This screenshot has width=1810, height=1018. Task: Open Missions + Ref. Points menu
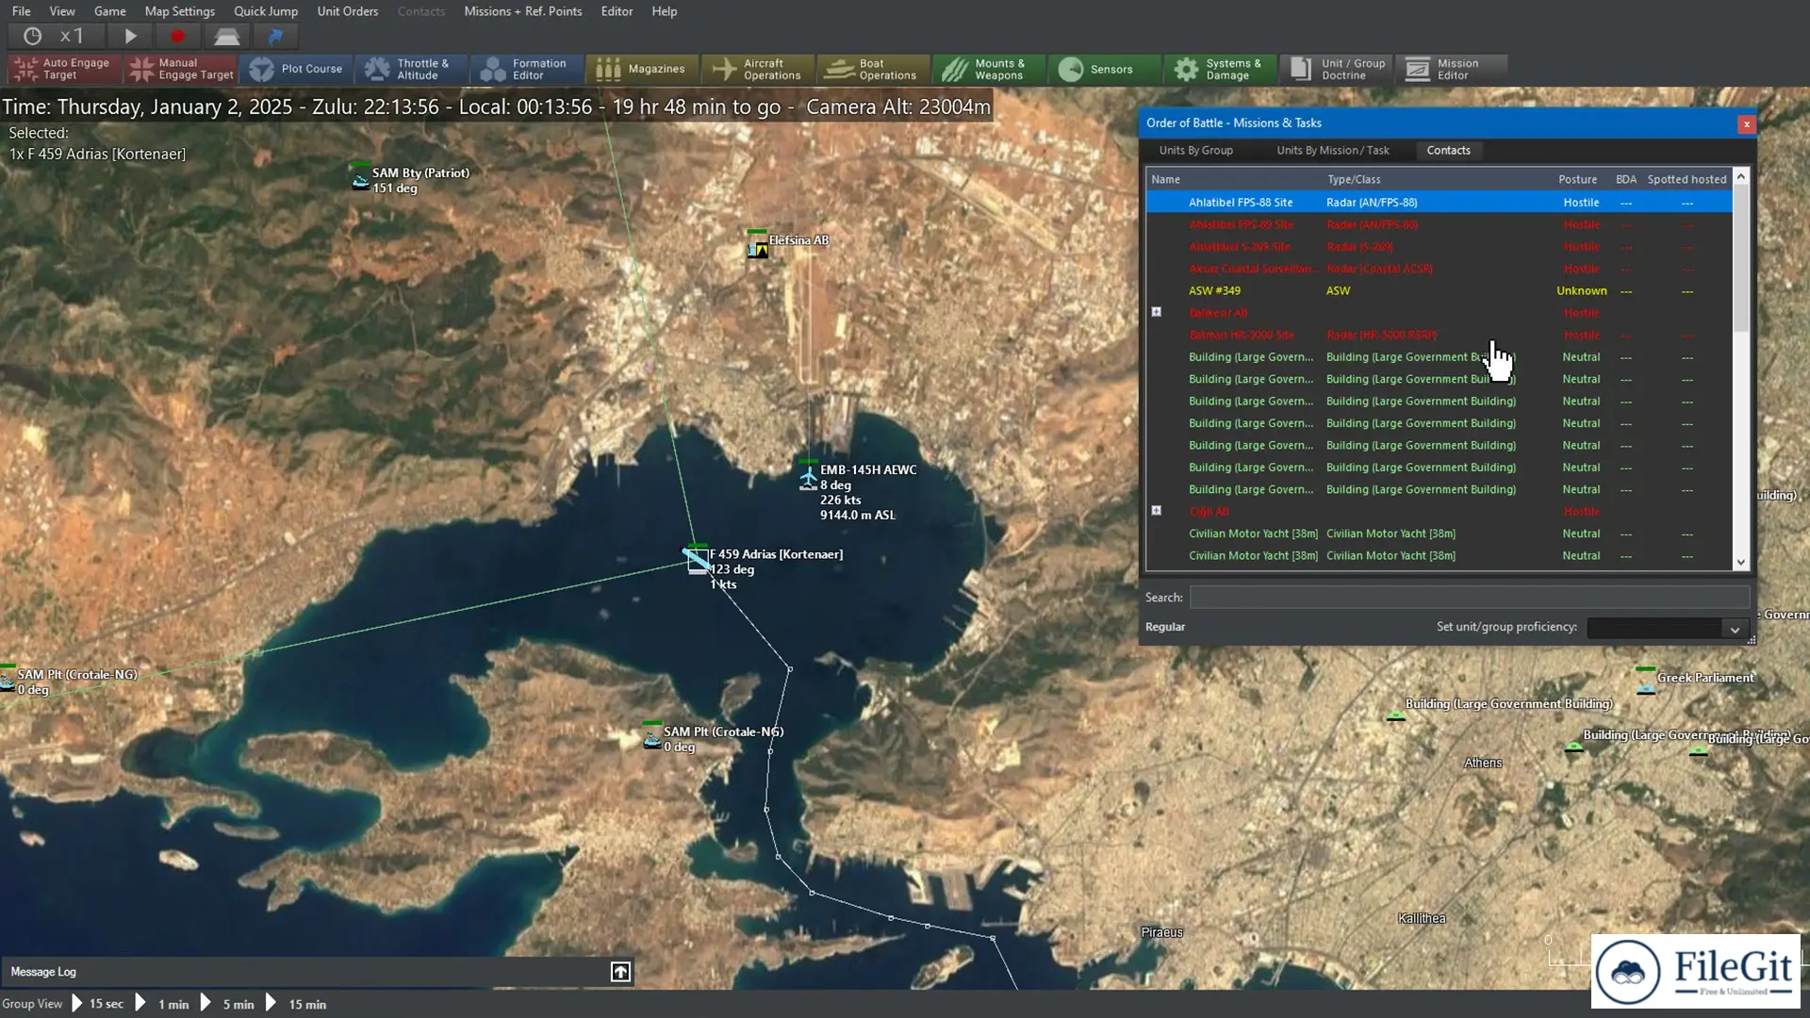tap(523, 11)
